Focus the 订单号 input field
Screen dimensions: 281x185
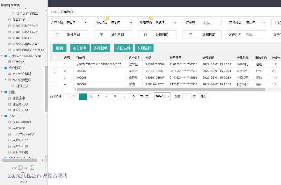coord(210,23)
